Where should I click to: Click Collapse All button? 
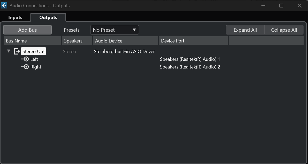[284, 30]
